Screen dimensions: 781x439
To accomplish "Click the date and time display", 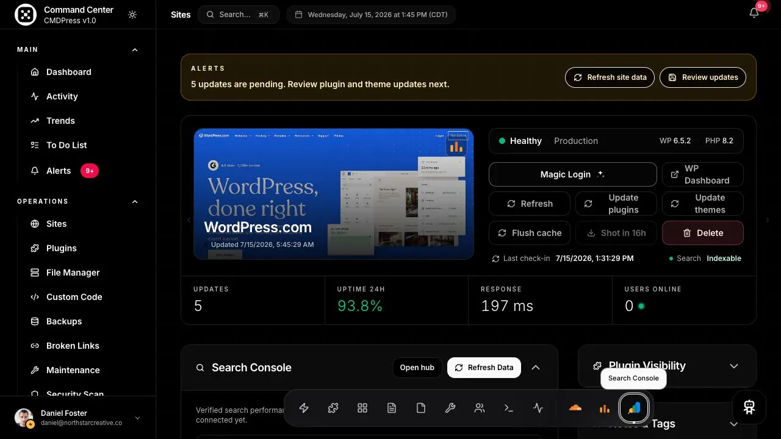I will click(372, 15).
